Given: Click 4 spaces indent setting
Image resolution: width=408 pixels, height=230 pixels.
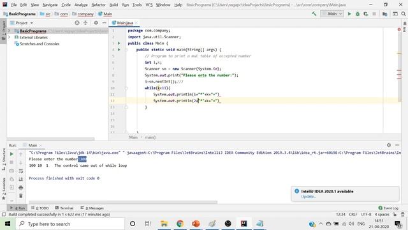Looking at the screenshot, I should 382,215.
